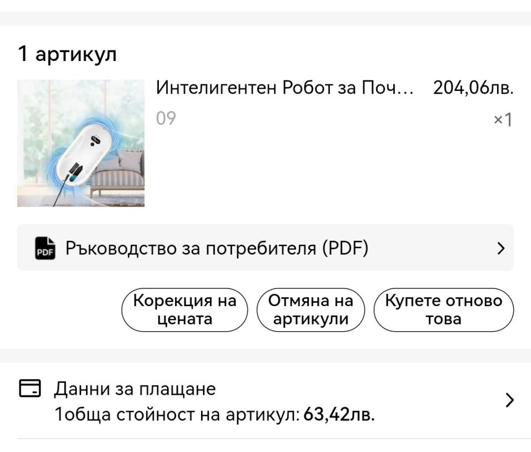Expand the payment details chevron

[509, 400]
